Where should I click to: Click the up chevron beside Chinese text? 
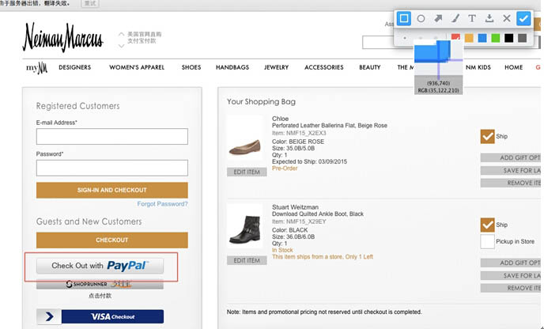pos(121,34)
